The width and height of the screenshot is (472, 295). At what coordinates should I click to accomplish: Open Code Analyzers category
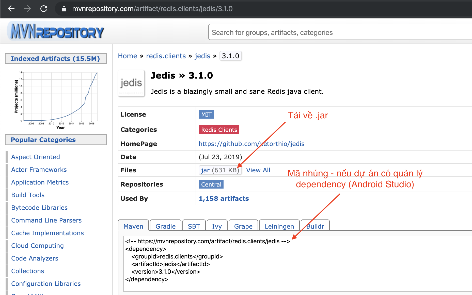pyautogui.click(x=35, y=259)
